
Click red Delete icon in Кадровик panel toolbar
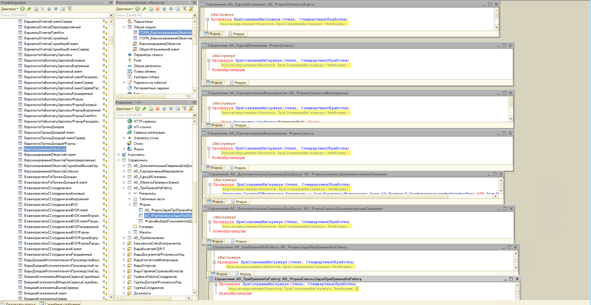coord(157,109)
